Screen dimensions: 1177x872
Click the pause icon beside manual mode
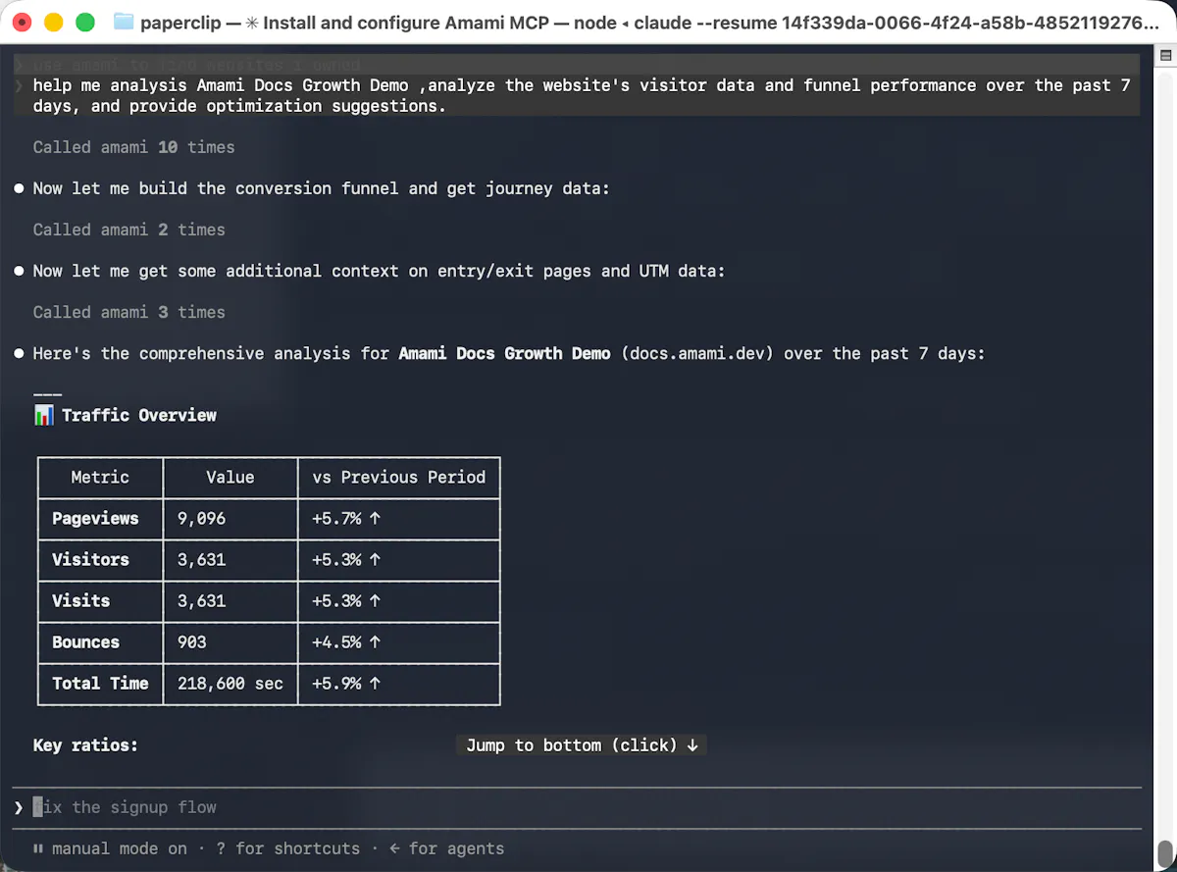pos(37,848)
